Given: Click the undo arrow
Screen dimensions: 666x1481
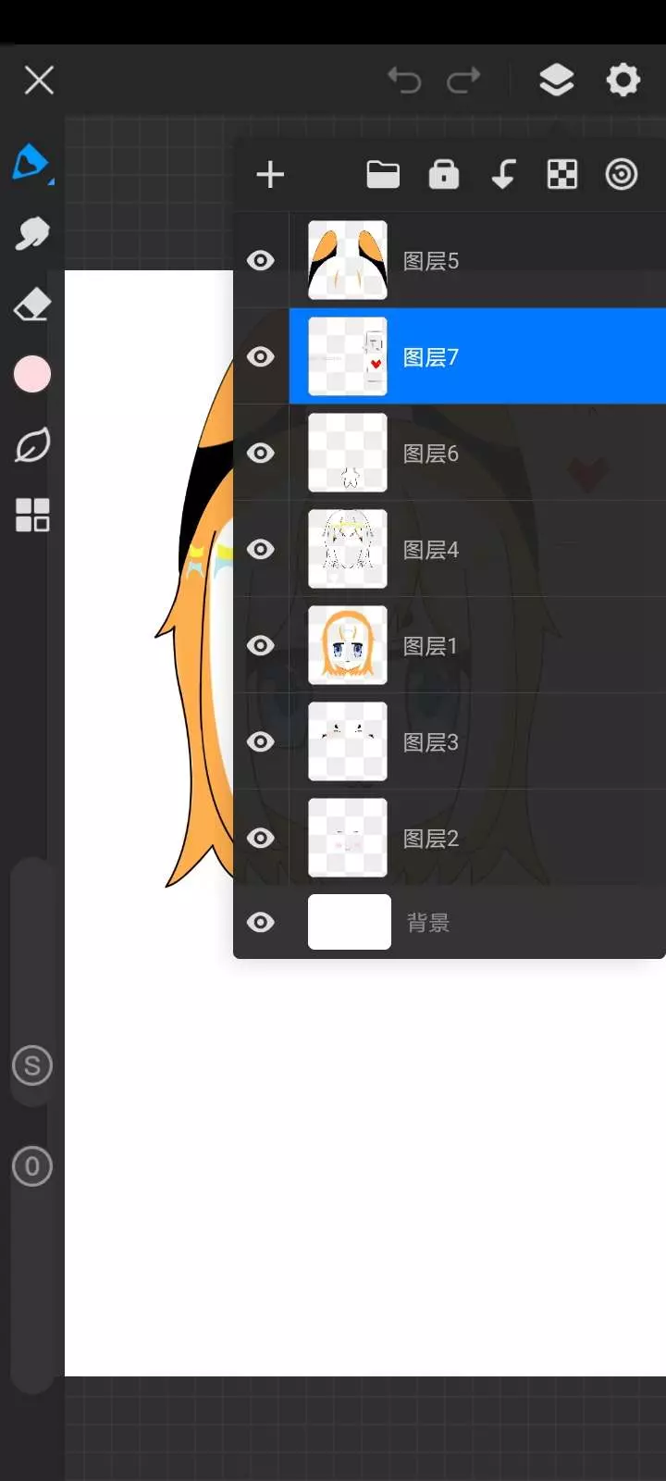Looking at the screenshot, I should coord(404,81).
